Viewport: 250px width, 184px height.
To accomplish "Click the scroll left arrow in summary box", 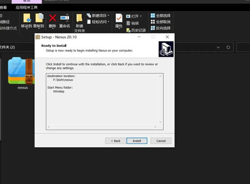I will (x=49, y=127).
